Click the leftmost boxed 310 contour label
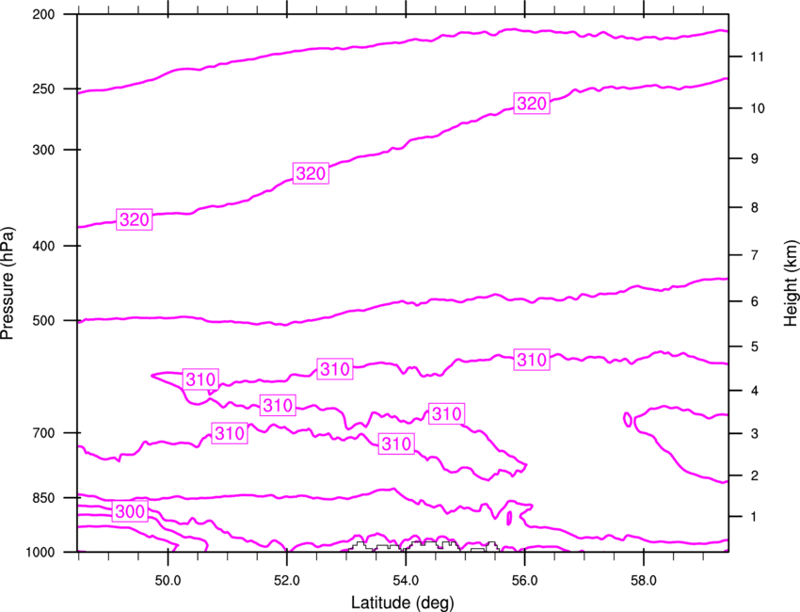Viewport: 800px width, 612px height. point(201,379)
